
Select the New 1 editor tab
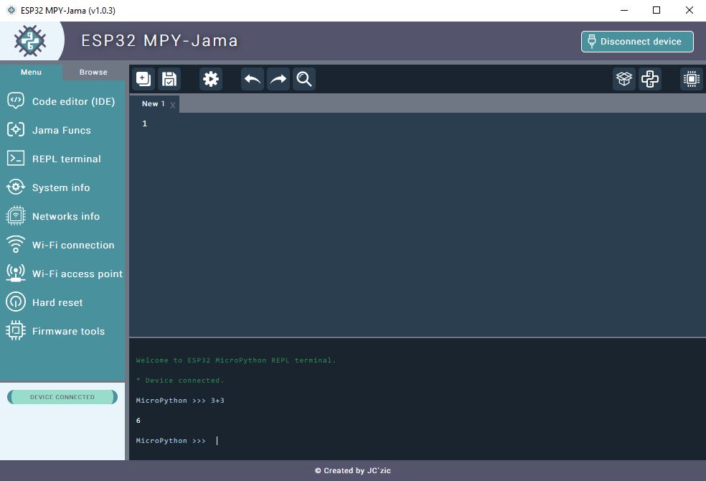coord(153,103)
